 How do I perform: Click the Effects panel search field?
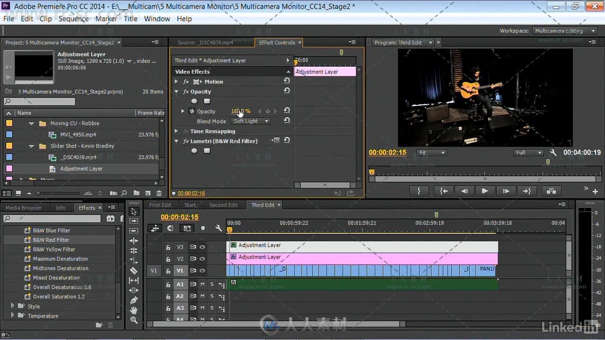coord(52,219)
